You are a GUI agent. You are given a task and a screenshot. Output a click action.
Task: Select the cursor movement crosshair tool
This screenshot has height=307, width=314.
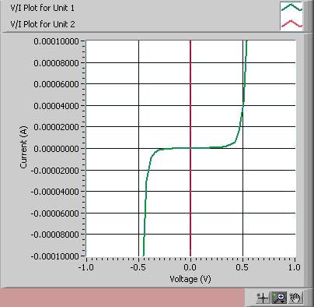coord(263,298)
